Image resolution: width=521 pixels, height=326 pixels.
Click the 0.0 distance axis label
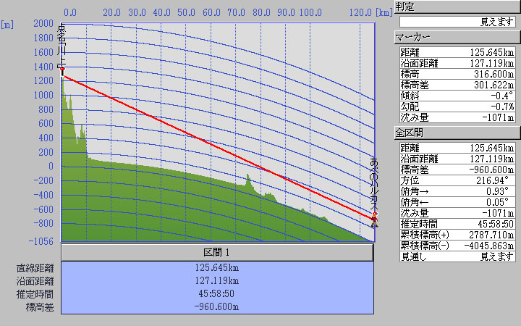tap(70, 13)
